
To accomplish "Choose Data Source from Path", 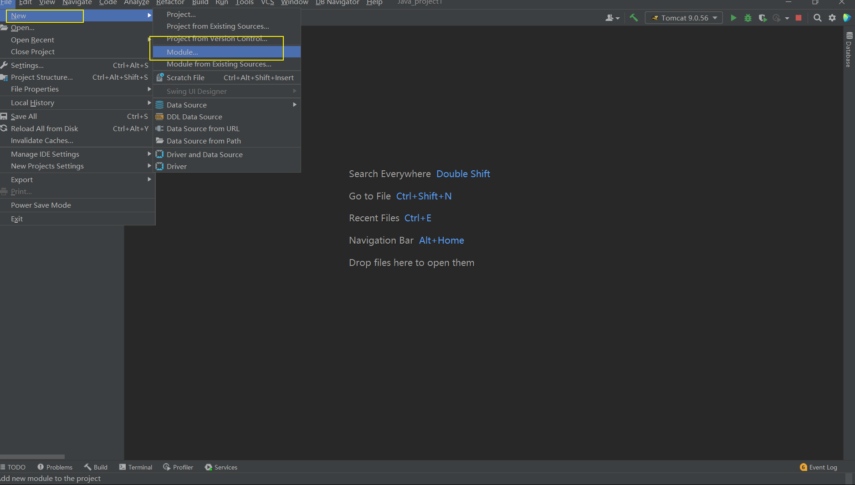I will 226,141.
